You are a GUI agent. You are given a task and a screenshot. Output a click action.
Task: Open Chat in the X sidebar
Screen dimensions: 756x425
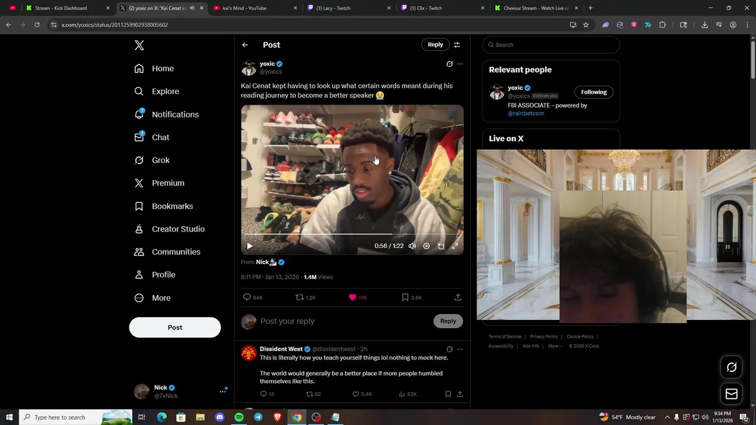pyautogui.click(x=152, y=137)
